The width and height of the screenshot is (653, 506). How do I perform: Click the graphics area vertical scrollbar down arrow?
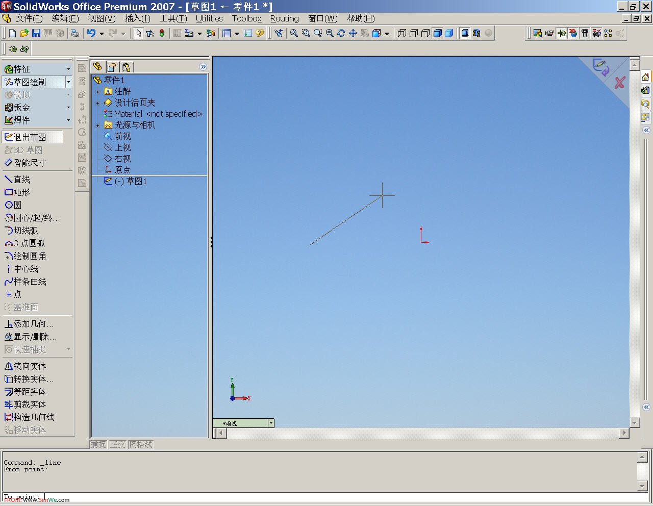pos(635,422)
